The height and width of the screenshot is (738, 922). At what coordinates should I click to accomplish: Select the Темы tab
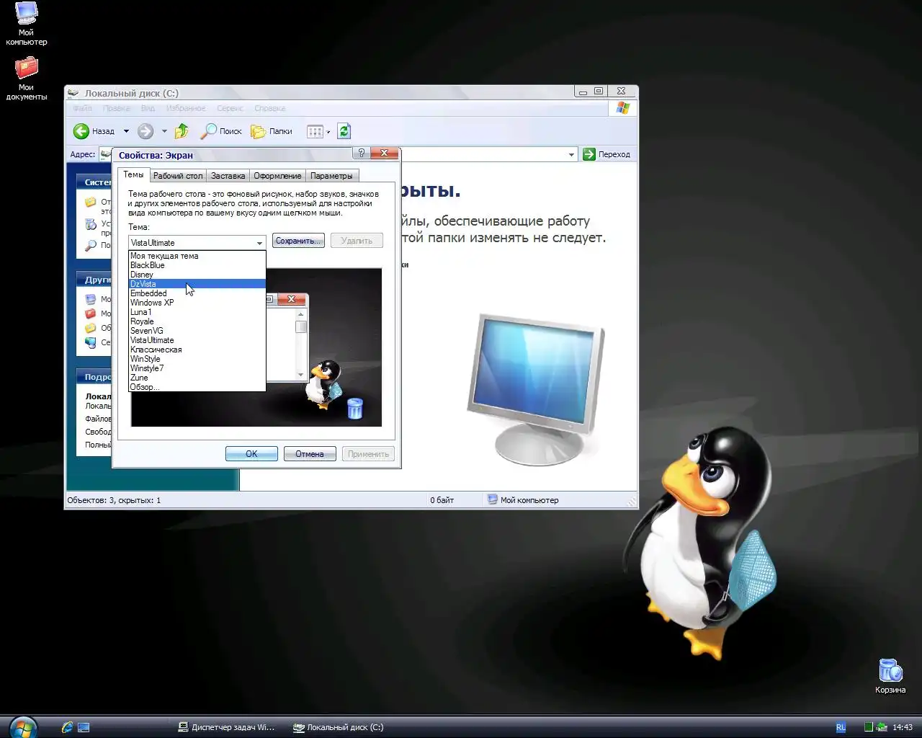tap(133, 174)
